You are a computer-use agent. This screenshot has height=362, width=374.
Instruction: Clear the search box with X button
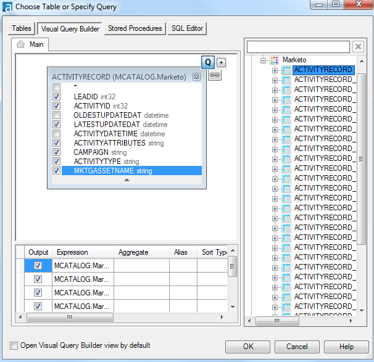tap(358, 47)
